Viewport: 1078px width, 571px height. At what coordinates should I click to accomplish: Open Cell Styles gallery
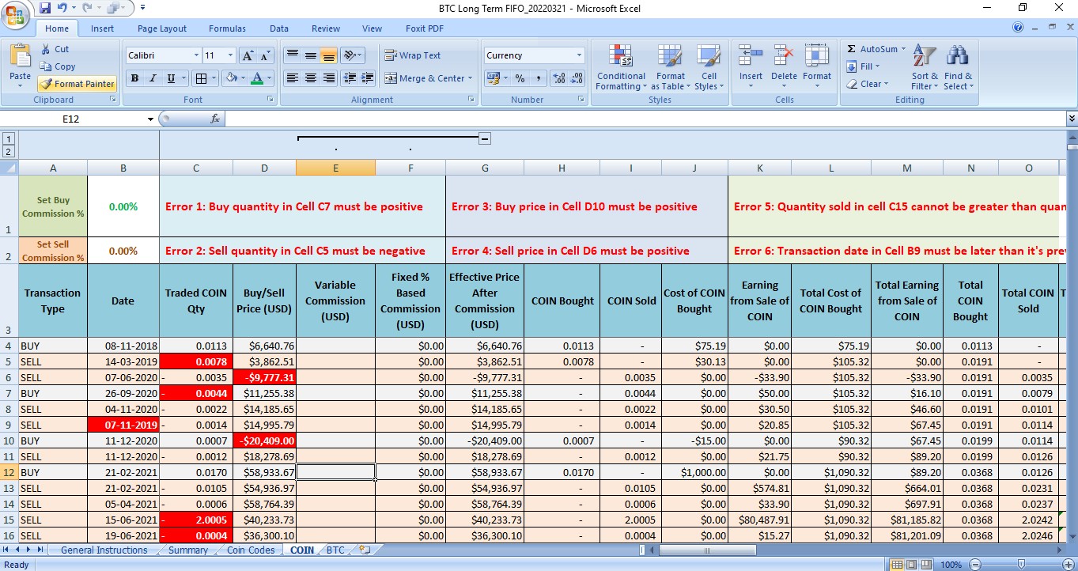click(x=709, y=67)
